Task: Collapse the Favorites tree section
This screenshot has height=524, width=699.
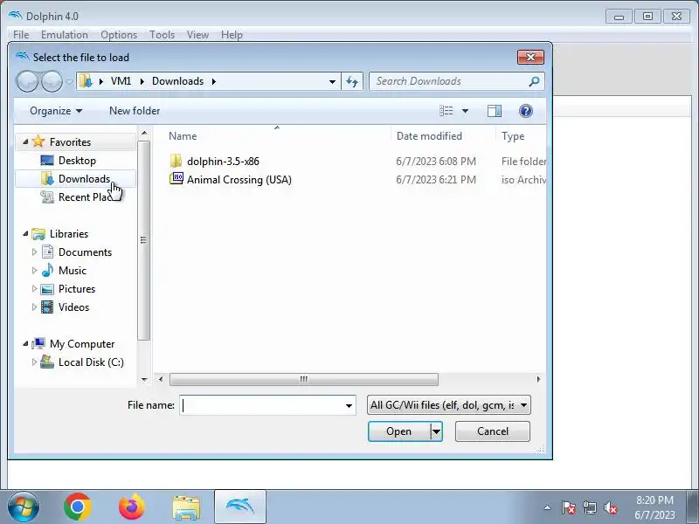Action: pyautogui.click(x=25, y=141)
